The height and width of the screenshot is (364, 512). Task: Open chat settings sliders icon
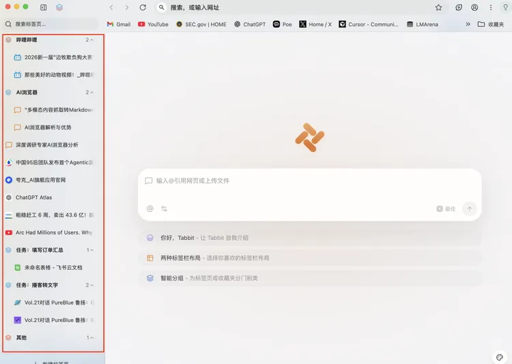pos(165,209)
